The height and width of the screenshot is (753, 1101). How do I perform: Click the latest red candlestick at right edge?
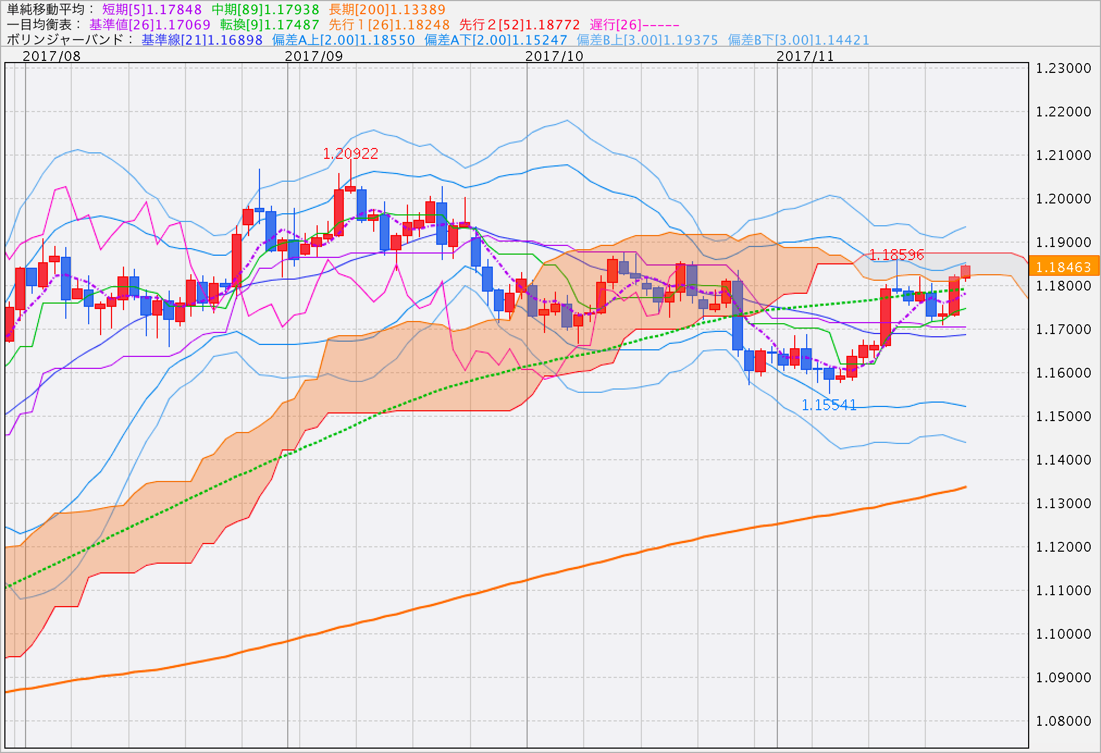(966, 272)
